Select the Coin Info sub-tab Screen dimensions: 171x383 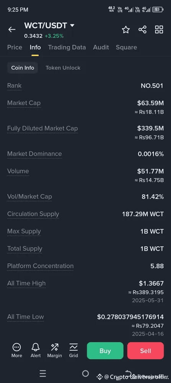(x=23, y=68)
